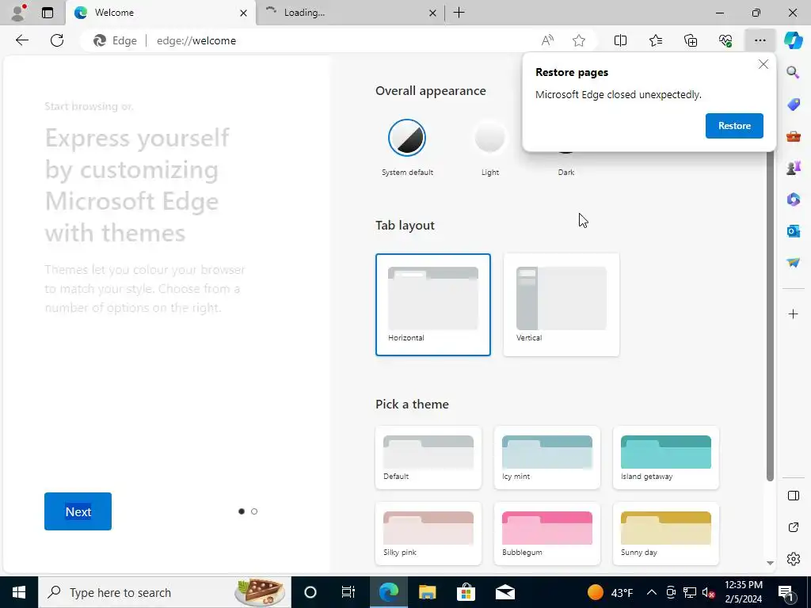
Task: Open sidebar Shopping tag icon
Action: tap(793, 104)
